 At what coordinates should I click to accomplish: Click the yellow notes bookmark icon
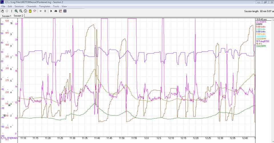30,11
